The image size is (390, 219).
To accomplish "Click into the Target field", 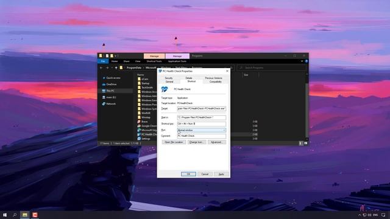I will point(202,109).
